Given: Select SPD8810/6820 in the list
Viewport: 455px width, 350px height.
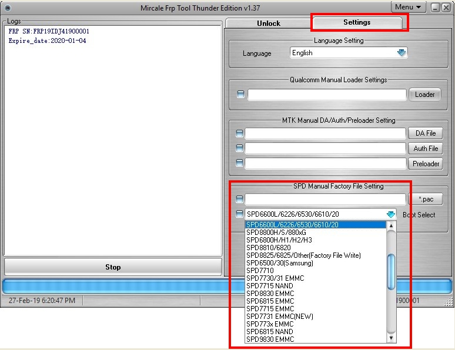Looking at the screenshot, I should click(316, 248).
